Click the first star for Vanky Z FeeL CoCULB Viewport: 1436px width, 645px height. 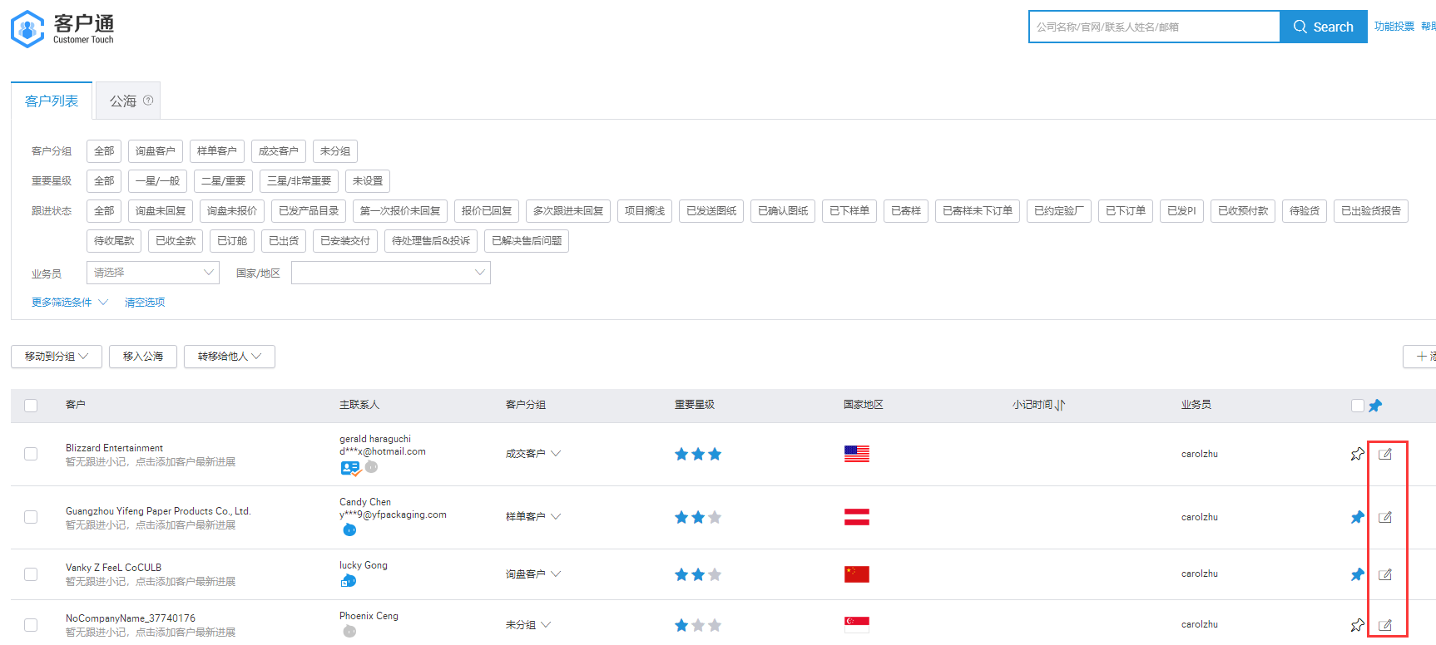tap(681, 574)
